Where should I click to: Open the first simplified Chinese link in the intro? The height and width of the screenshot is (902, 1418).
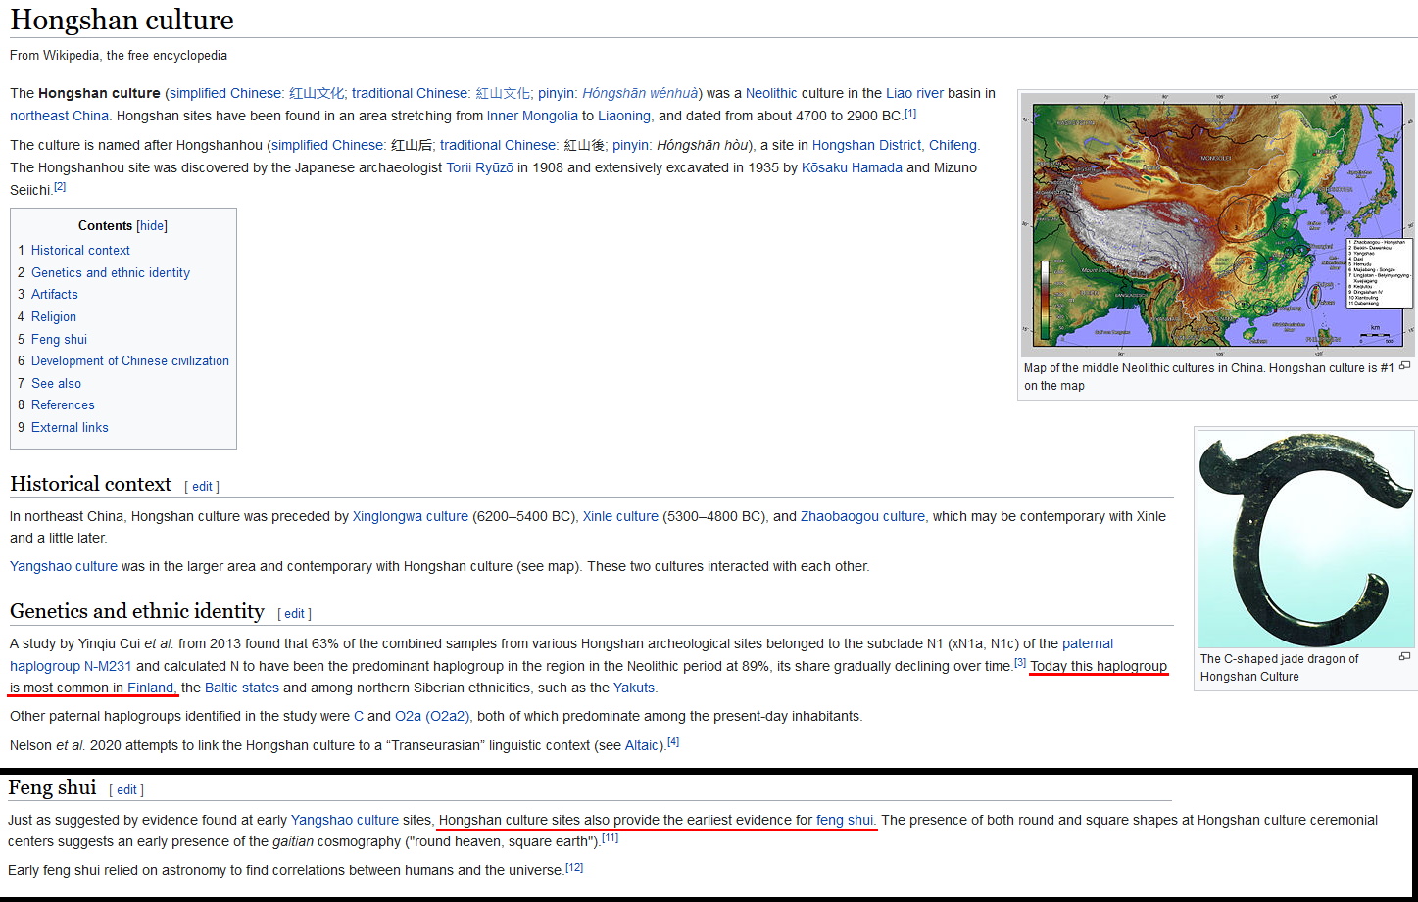click(225, 94)
